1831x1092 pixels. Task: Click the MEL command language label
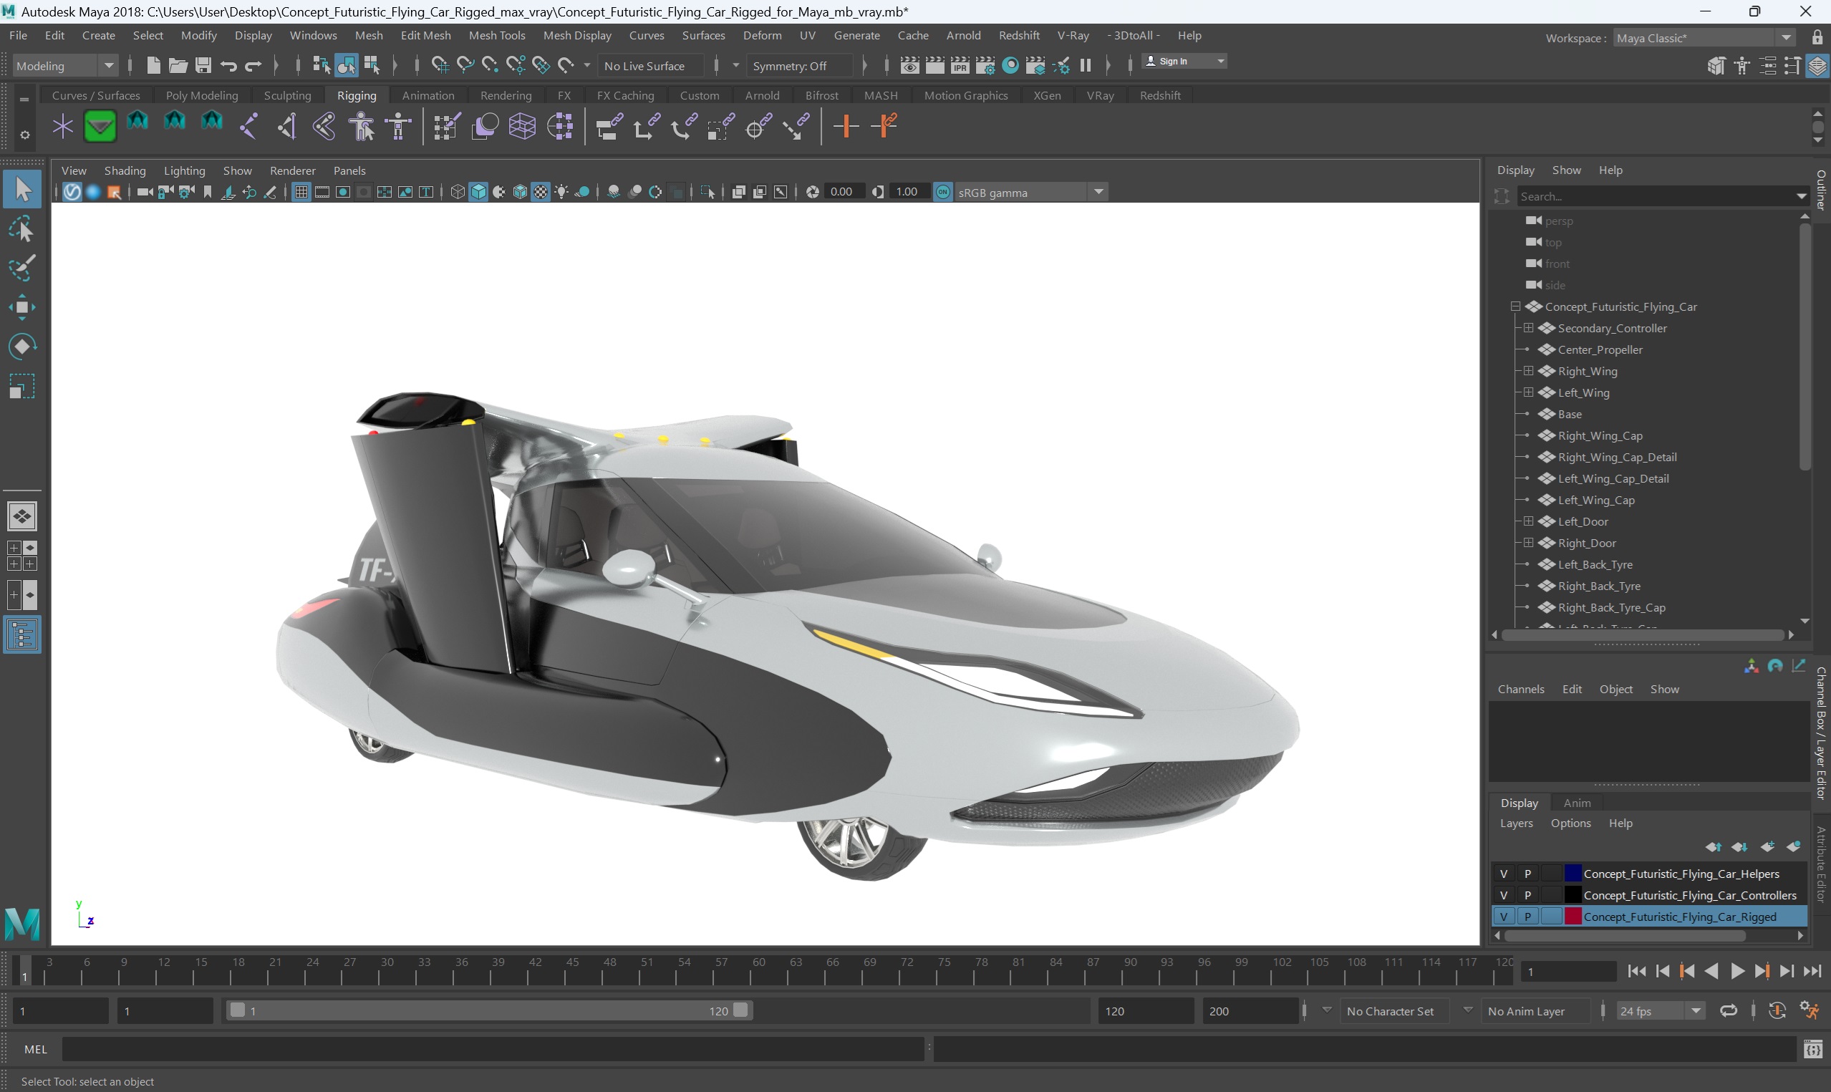coord(35,1049)
